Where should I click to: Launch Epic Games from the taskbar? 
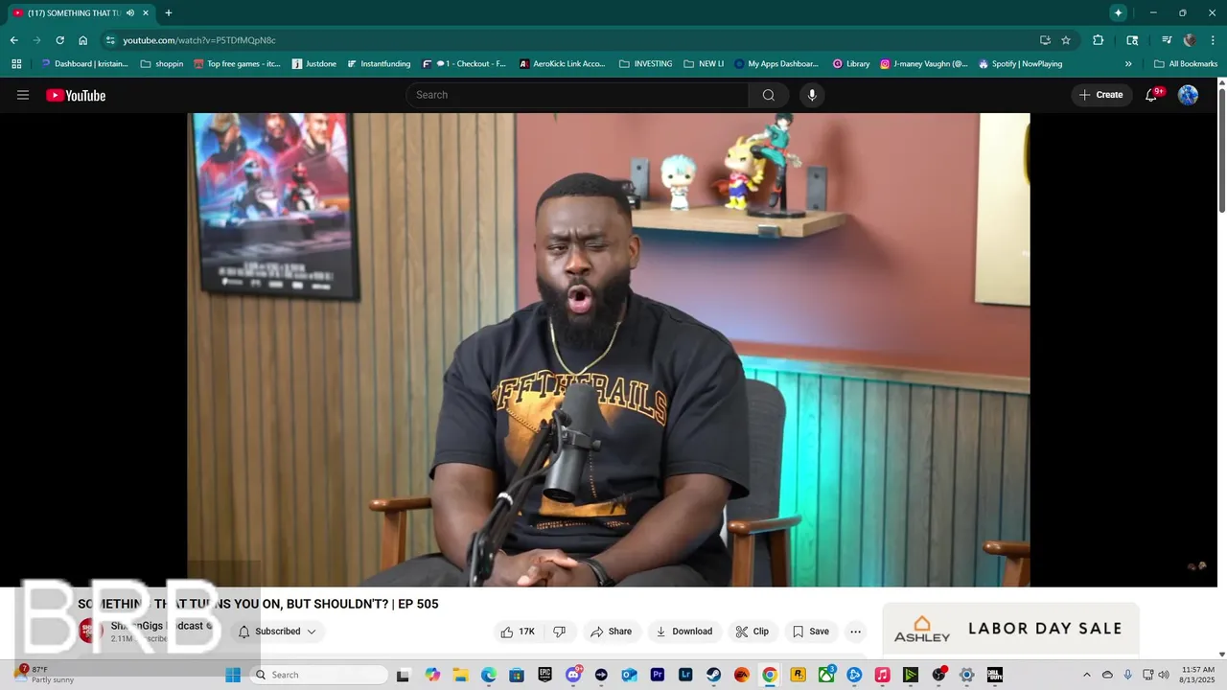(544, 675)
